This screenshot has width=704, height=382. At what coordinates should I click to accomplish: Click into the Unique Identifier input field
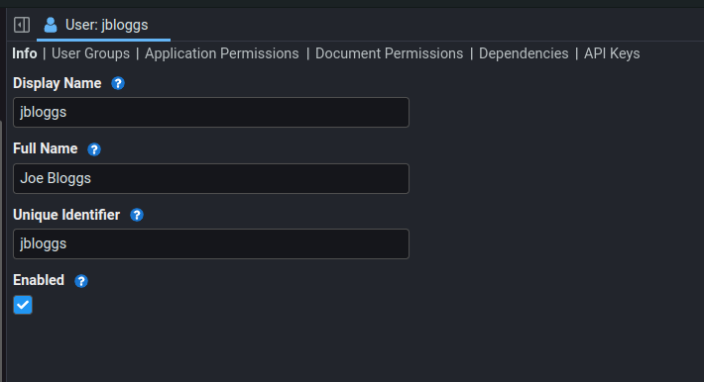pyautogui.click(x=211, y=243)
